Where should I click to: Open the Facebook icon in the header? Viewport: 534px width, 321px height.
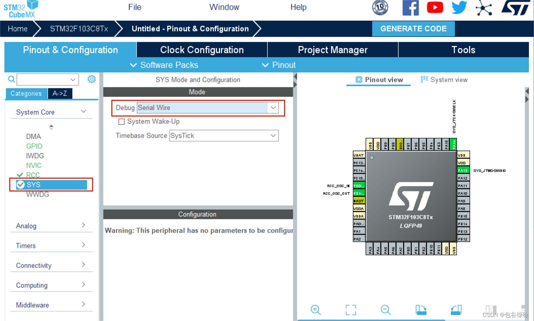tap(411, 7)
